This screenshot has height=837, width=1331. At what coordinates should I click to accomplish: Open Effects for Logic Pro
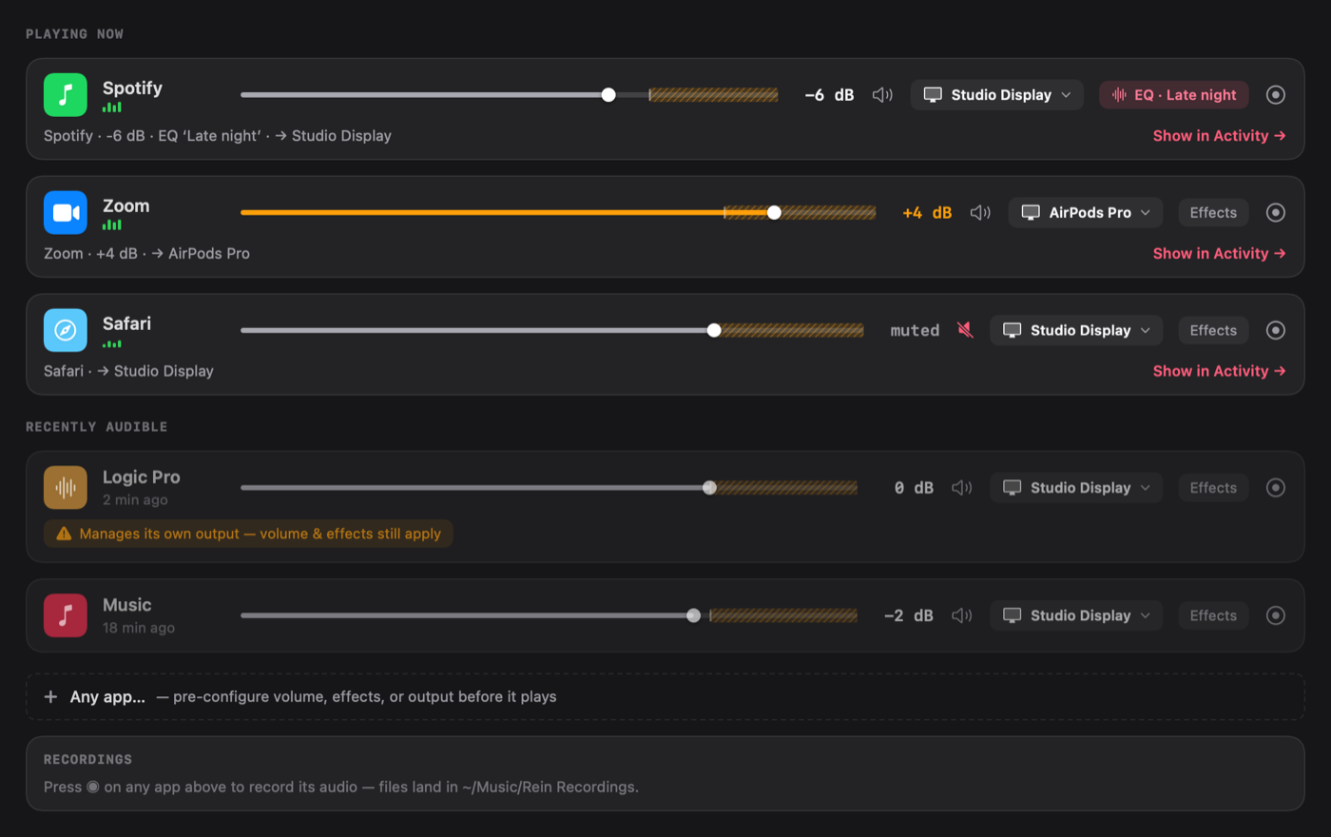[x=1213, y=488]
